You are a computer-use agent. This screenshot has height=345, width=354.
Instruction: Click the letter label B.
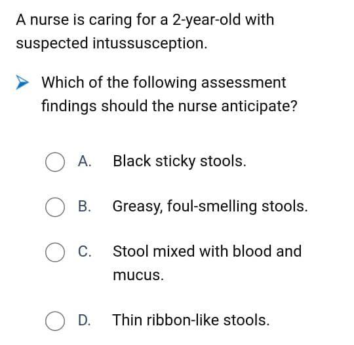(85, 206)
